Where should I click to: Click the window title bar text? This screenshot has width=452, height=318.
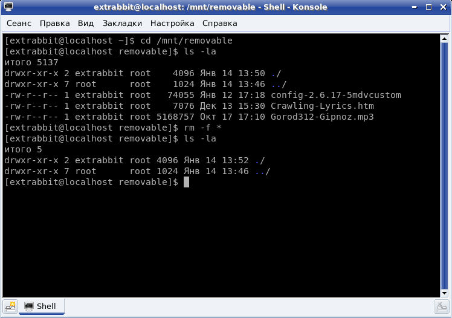(x=210, y=7)
